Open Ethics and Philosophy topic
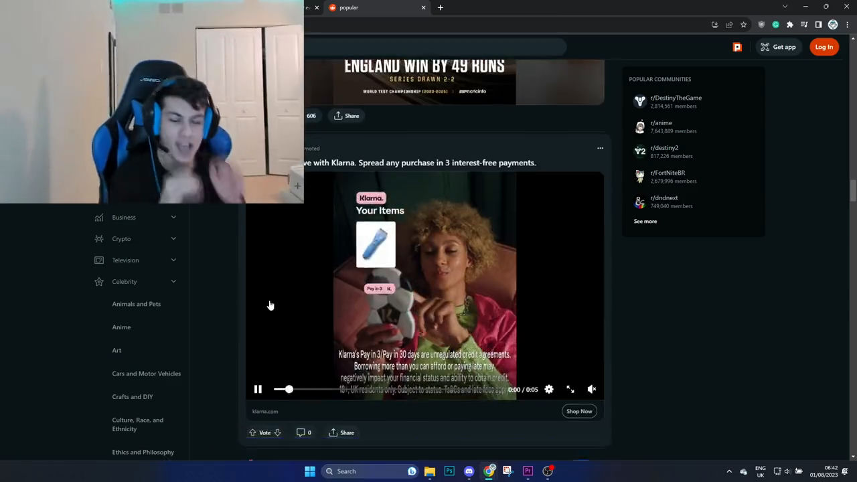Viewport: 857px width, 482px height. click(x=143, y=452)
